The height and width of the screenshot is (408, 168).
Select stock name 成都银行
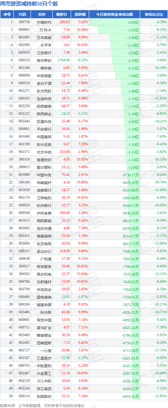pyautogui.click(x=44, y=190)
